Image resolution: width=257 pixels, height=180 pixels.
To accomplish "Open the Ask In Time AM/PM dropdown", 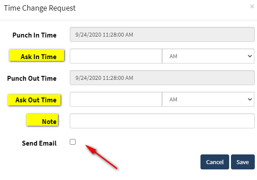I will (208, 56).
